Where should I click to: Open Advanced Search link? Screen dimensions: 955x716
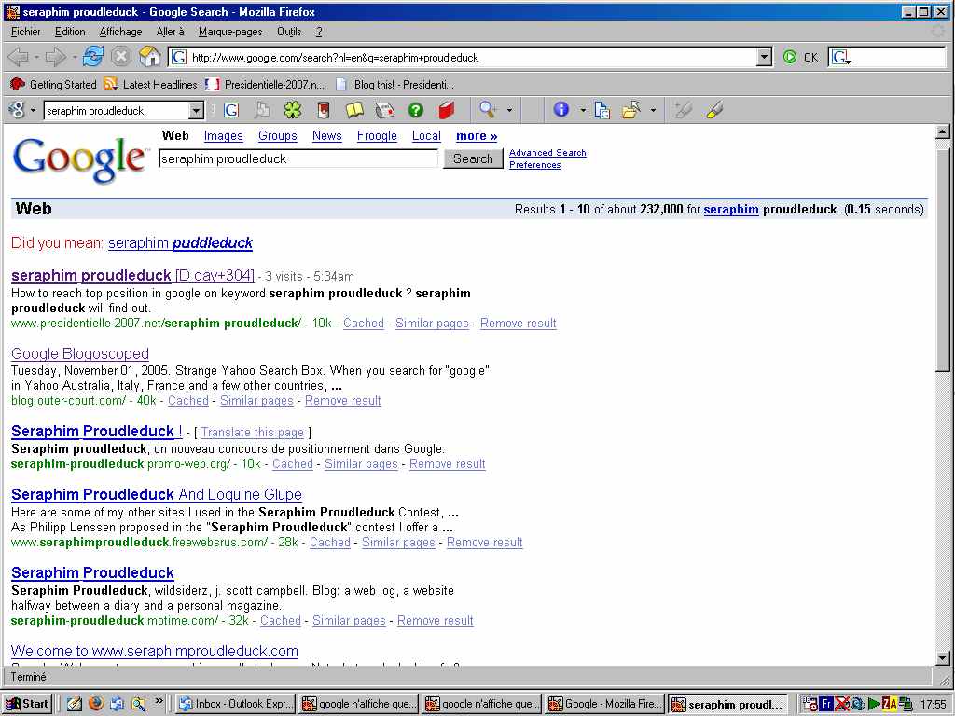point(547,153)
